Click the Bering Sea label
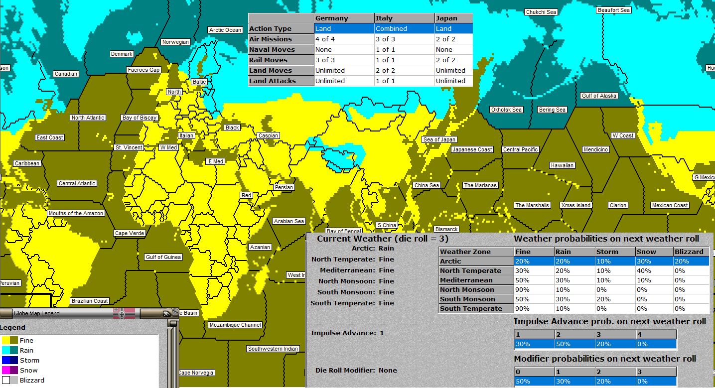The width and height of the screenshot is (715, 388). tap(552, 110)
